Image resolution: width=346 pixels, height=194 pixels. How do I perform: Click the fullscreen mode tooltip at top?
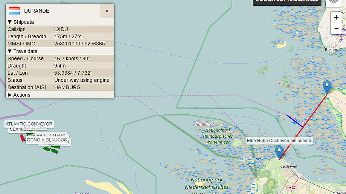[287, 2]
